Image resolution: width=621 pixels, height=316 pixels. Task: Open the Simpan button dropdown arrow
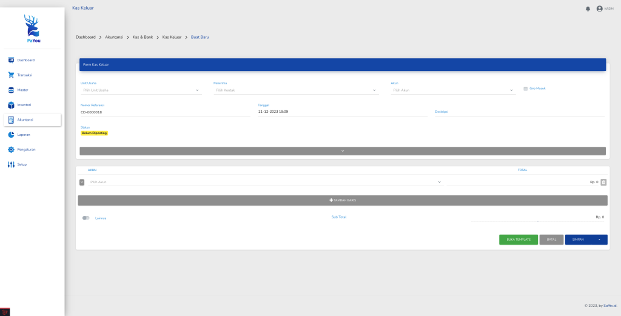point(599,240)
